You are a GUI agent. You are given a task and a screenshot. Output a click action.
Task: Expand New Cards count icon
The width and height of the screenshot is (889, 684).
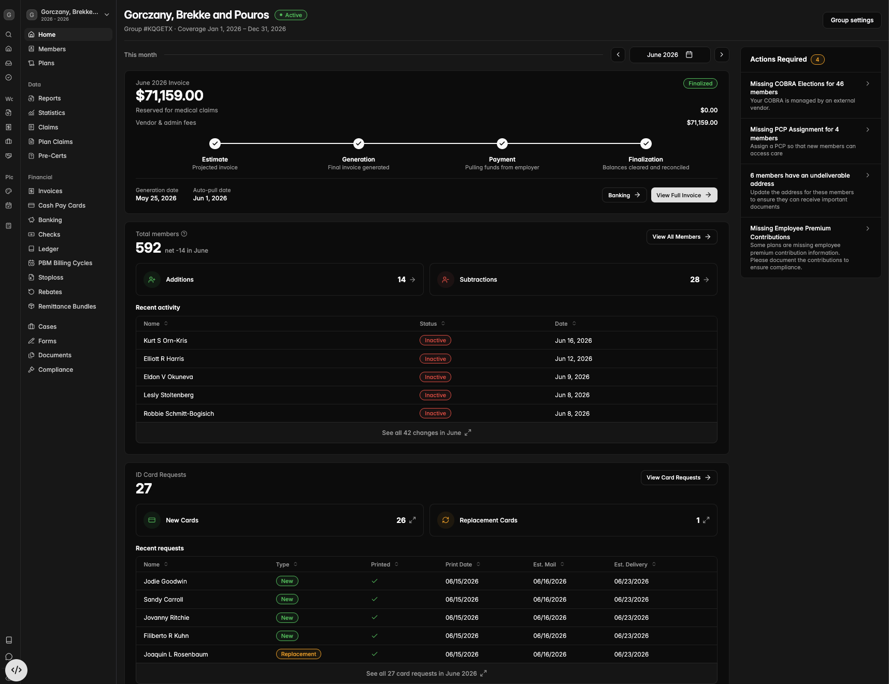[x=412, y=520]
